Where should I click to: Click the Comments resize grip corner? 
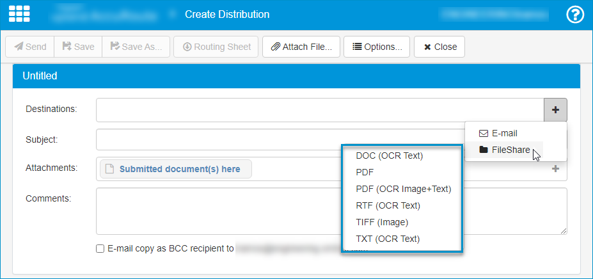click(564, 231)
